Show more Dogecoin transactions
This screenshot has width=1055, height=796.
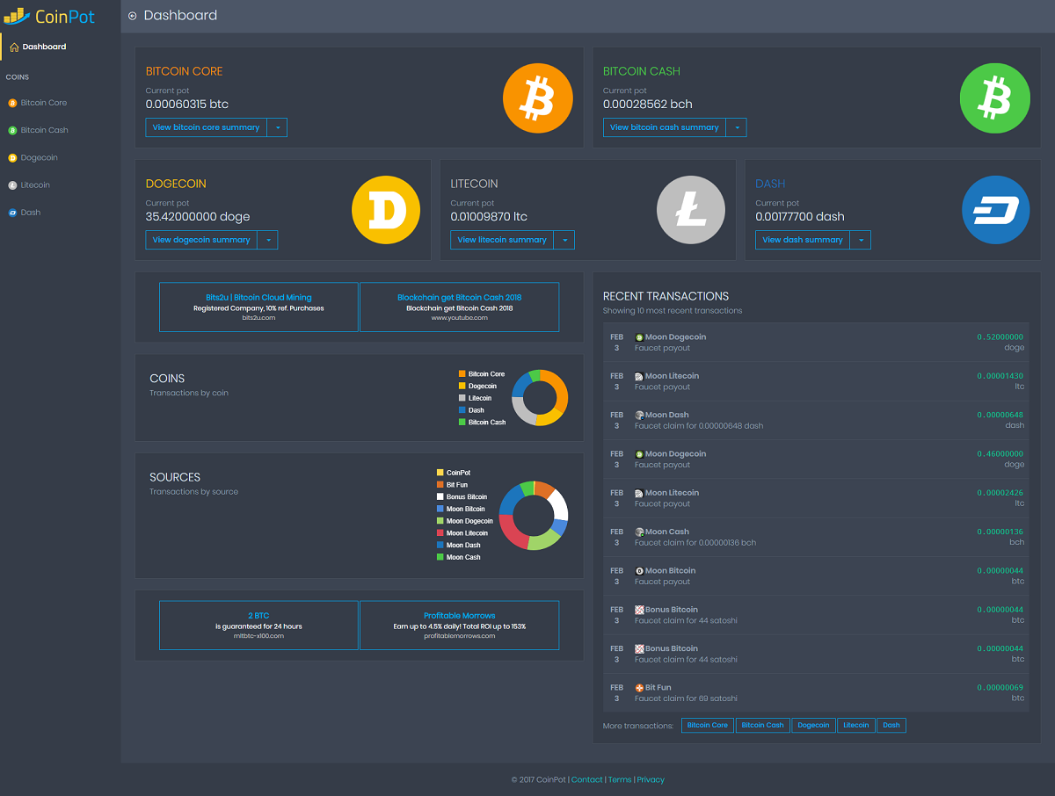(813, 726)
